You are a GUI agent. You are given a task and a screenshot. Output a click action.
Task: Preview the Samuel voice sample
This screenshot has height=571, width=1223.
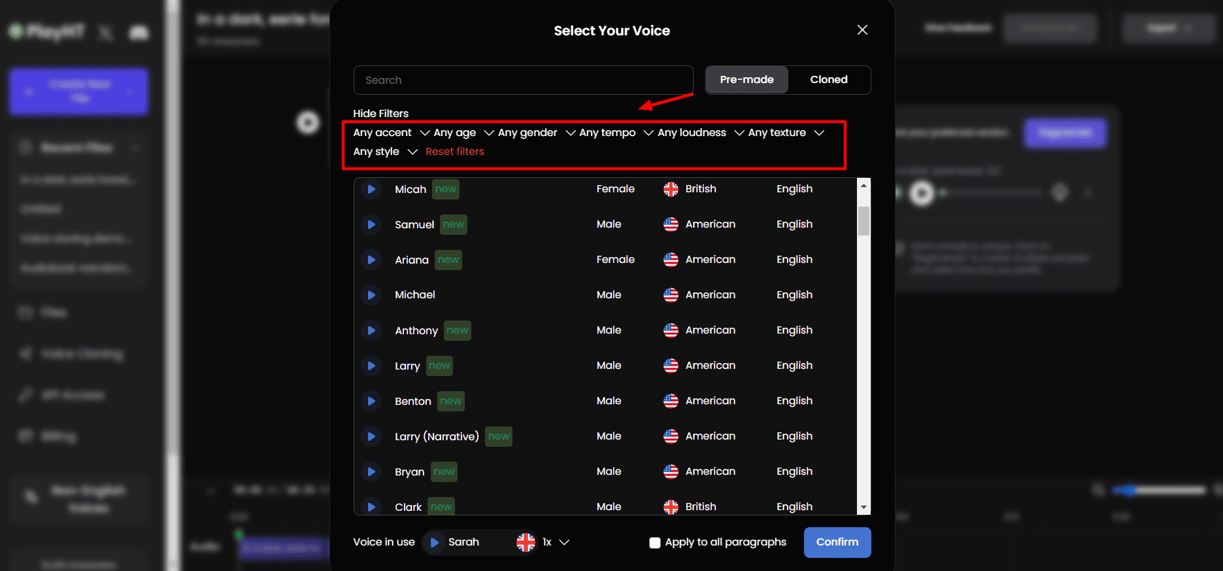pos(371,224)
